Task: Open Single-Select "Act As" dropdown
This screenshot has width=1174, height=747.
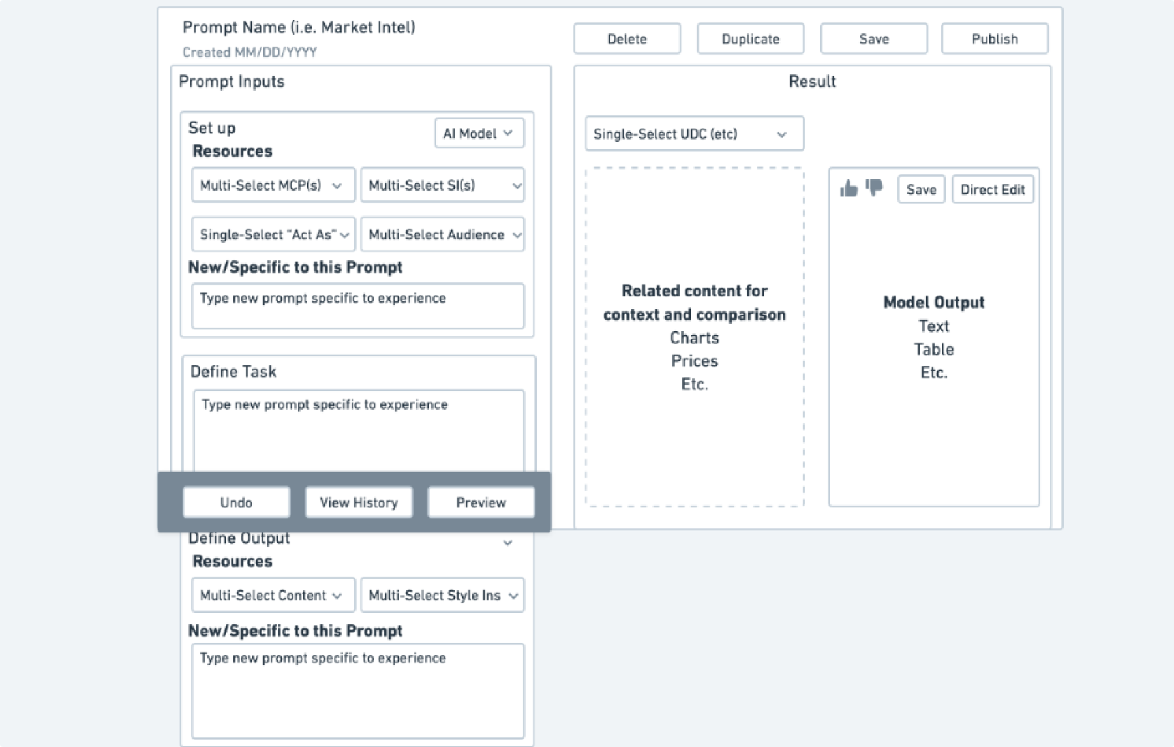Action: pyautogui.click(x=273, y=234)
